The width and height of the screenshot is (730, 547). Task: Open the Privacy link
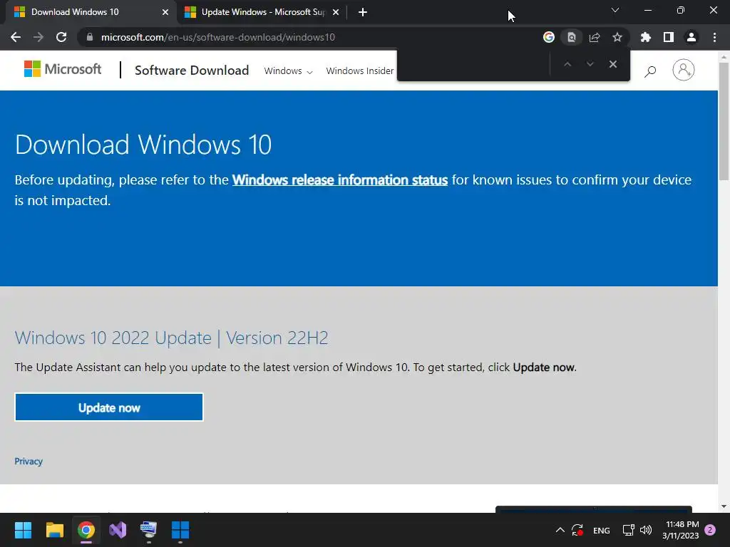(29, 462)
